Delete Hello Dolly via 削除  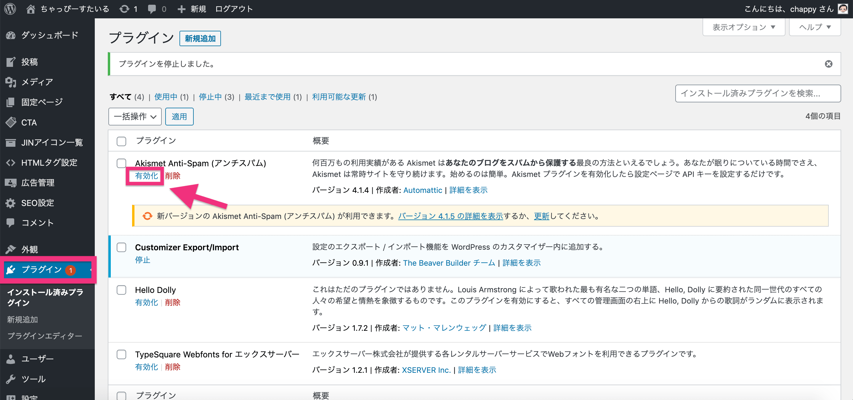pyautogui.click(x=172, y=302)
